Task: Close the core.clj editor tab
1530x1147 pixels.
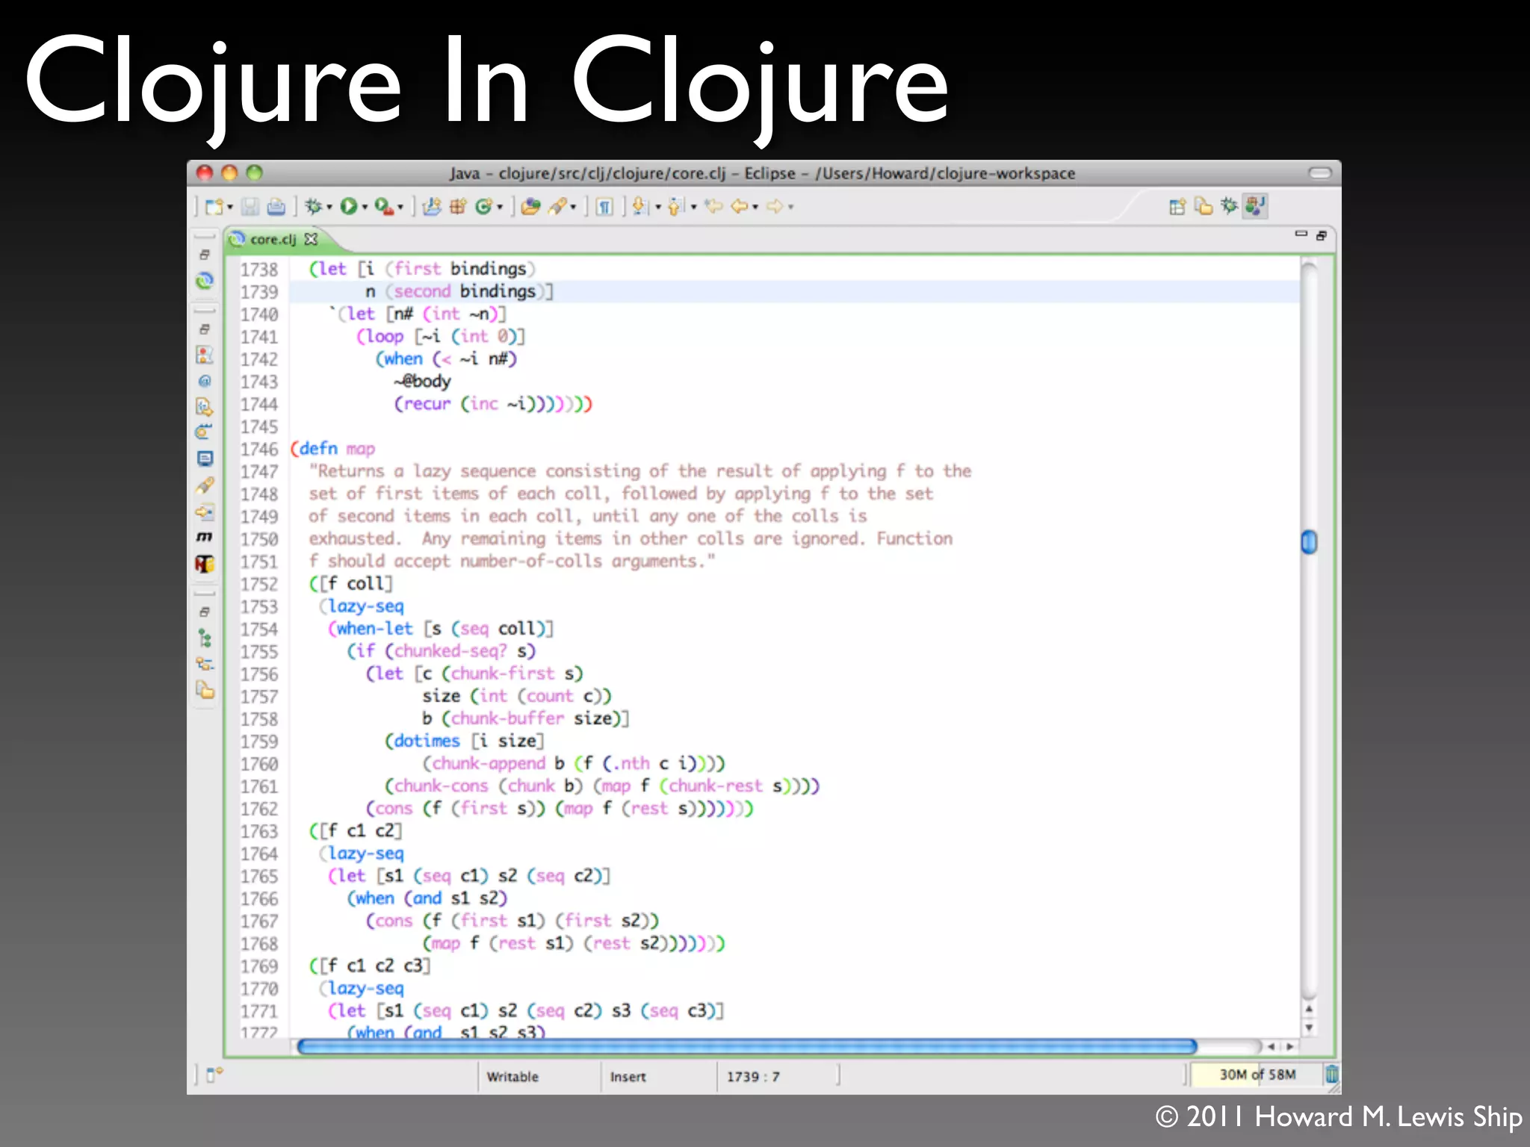Action: pyautogui.click(x=311, y=239)
